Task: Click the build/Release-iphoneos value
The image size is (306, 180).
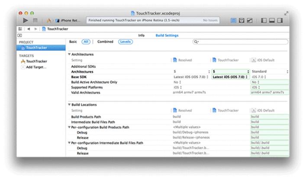Action: coord(191,137)
